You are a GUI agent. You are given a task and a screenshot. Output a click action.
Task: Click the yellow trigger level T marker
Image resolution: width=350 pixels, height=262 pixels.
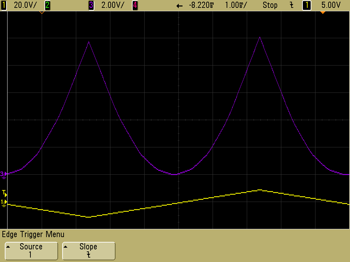pos(4,193)
